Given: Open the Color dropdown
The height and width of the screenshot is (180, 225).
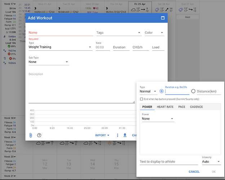Looking at the screenshot, I should [154, 33].
